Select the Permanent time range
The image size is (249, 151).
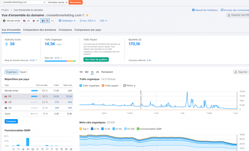[x=107, y=72]
